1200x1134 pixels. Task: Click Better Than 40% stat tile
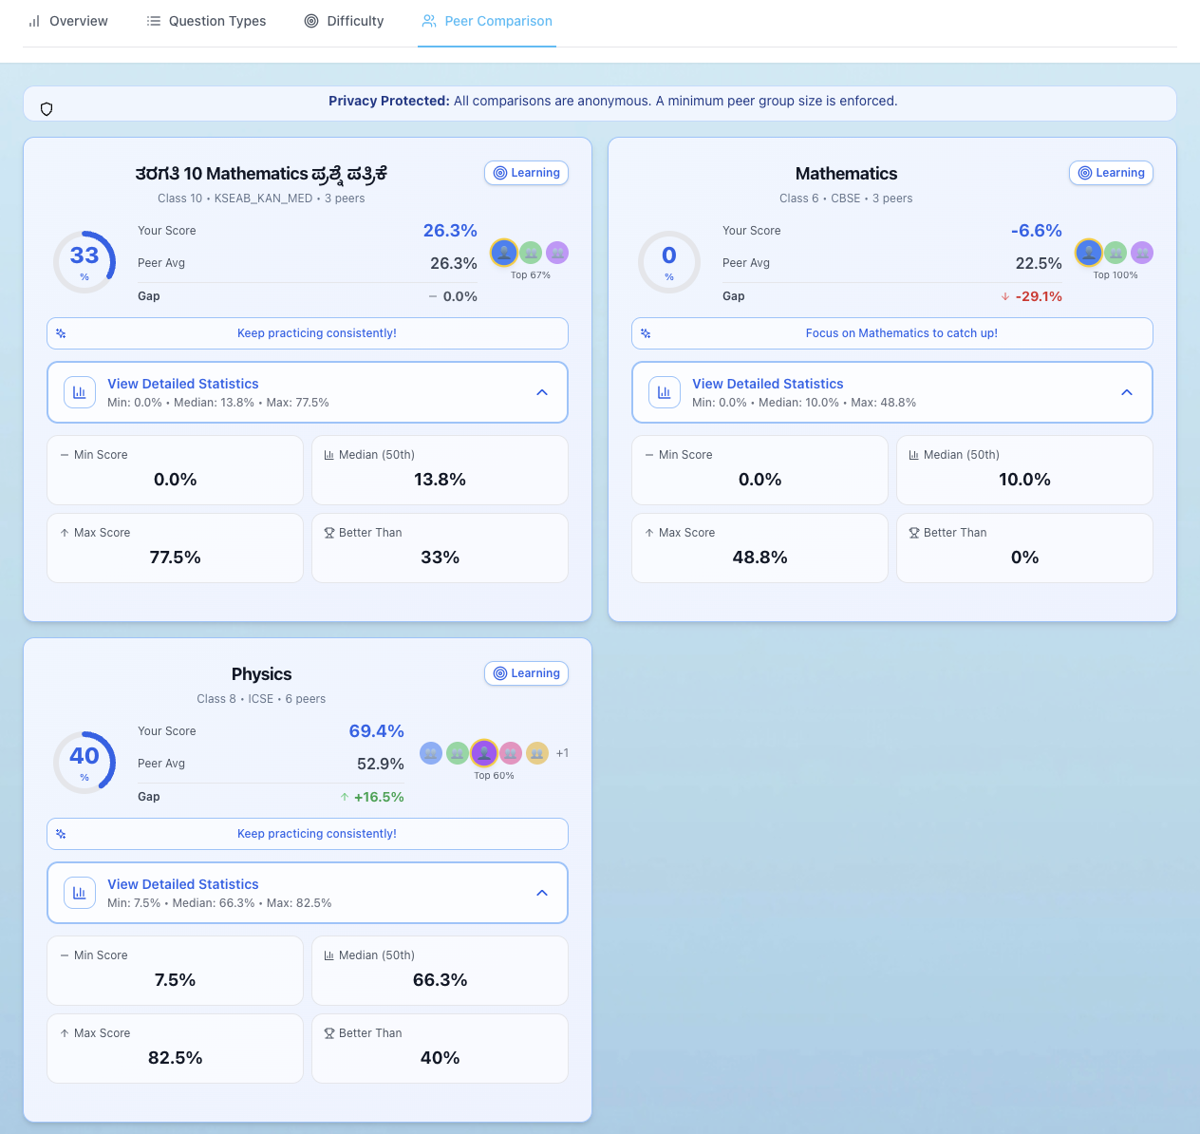pos(440,1049)
